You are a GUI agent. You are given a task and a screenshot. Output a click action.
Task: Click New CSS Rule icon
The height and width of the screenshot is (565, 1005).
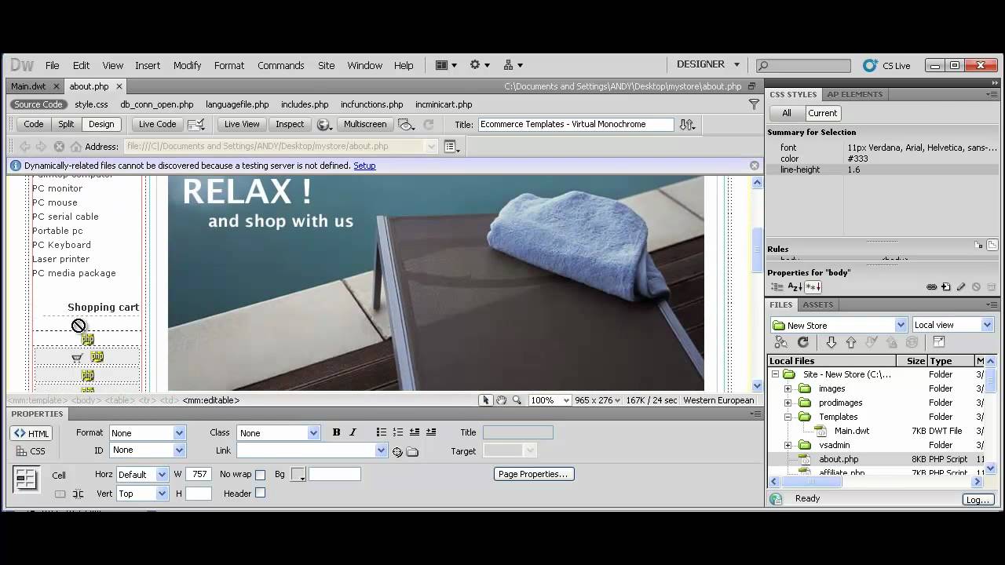click(x=946, y=287)
